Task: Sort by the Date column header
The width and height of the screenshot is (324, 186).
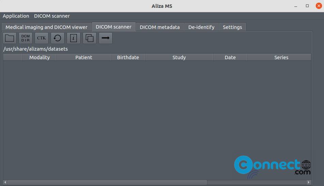Action: point(230,57)
